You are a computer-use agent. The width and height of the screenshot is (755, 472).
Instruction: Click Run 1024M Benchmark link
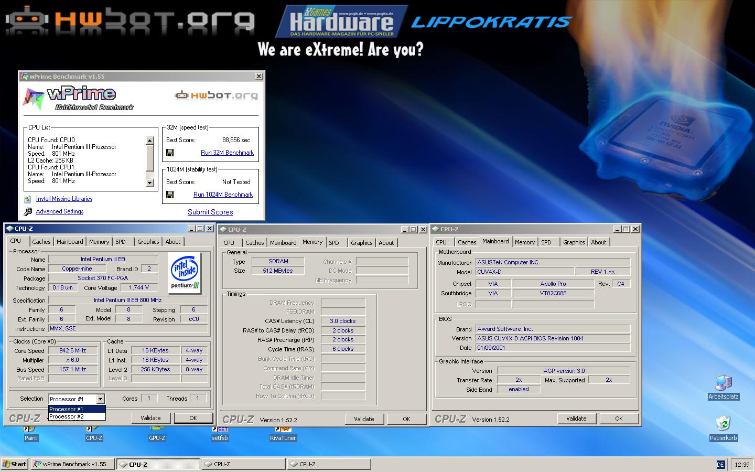click(223, 195)
